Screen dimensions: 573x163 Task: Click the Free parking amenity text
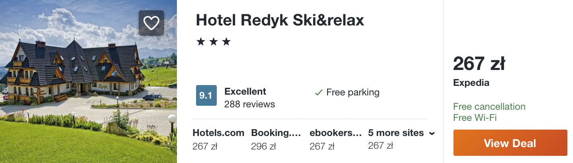[x=353, y=93]
